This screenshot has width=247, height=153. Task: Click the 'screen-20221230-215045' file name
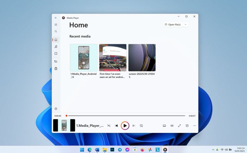pyautogui.click(x=141, y=75)
